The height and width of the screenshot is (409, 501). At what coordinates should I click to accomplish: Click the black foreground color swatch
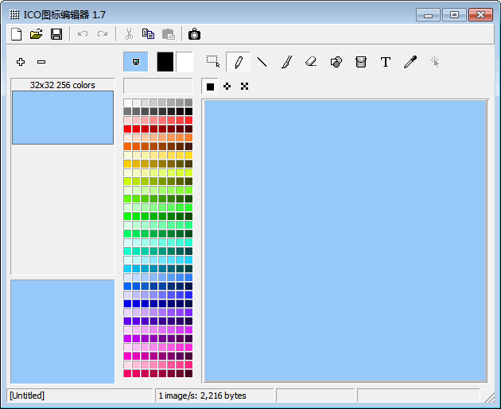(x=165, y=62)
